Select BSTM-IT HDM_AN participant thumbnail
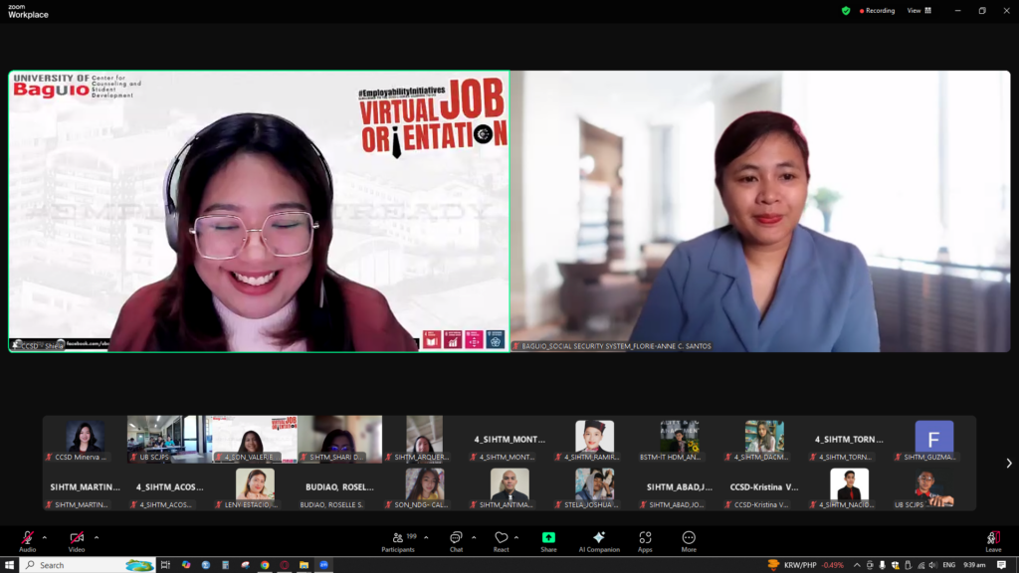The width and height of the screenshot is (1019, 573). (680, 440)
